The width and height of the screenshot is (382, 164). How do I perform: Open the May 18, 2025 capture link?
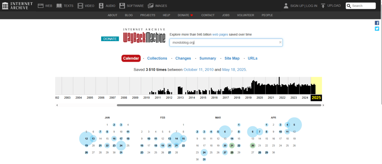point(234,69)
